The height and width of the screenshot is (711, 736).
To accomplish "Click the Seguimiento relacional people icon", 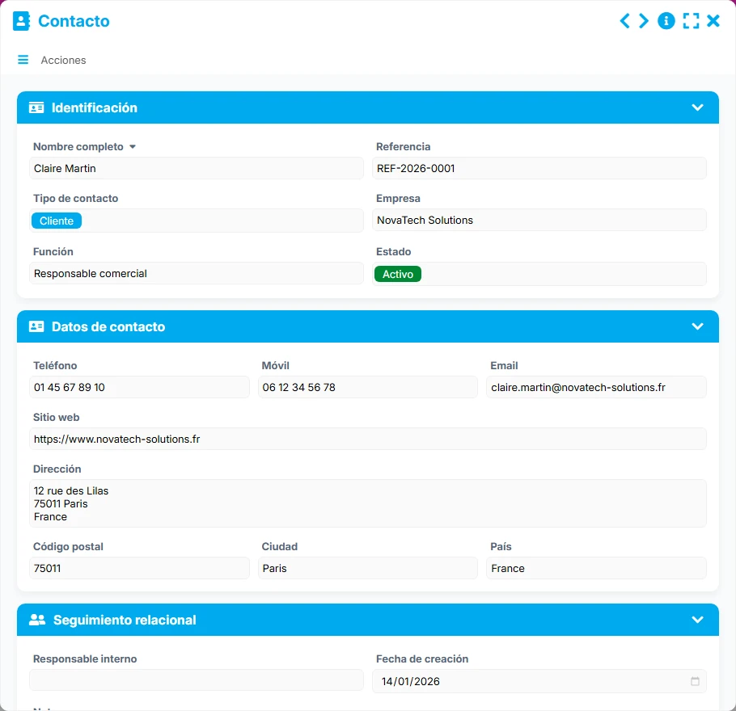I will point(37,620).
